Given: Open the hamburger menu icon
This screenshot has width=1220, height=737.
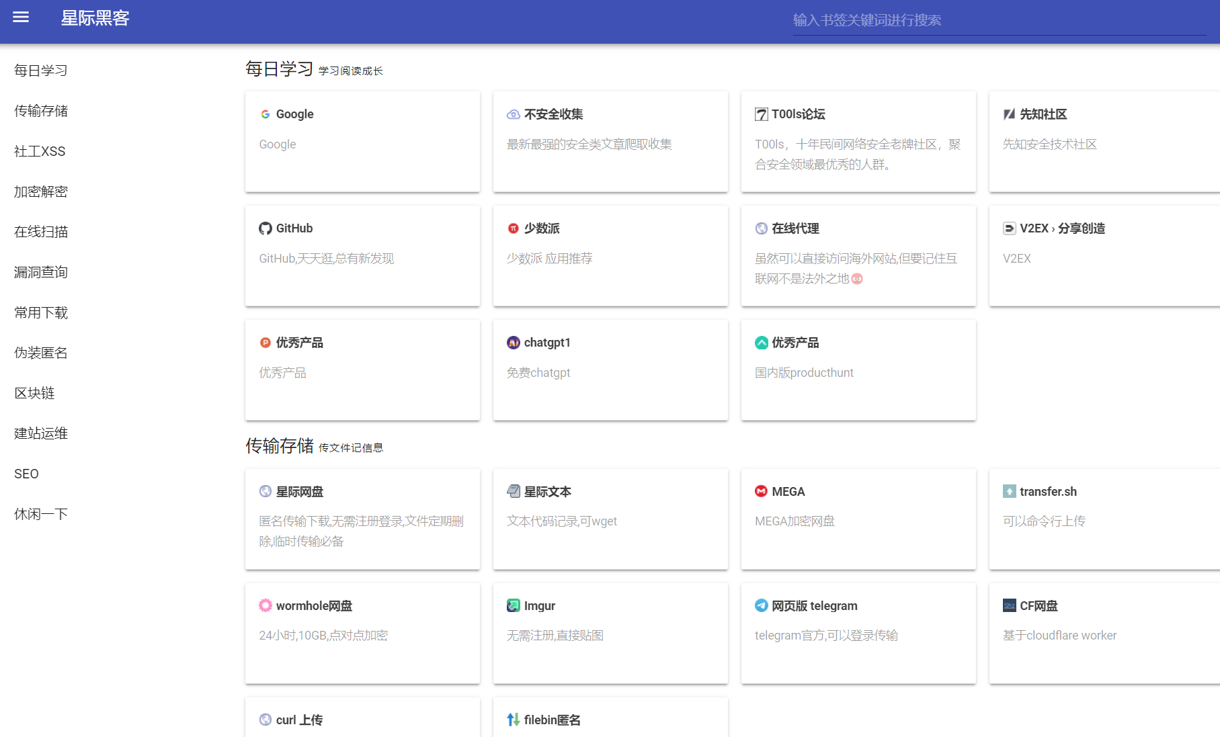Looking at the screenshot, I should click(x=21, y=17).
